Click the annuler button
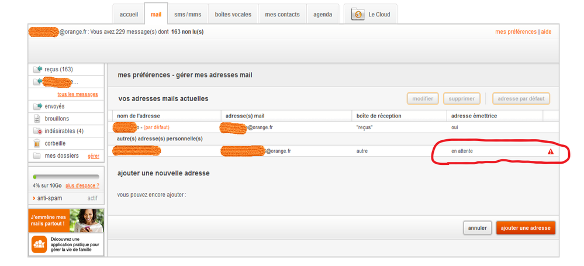 (477, 227)
